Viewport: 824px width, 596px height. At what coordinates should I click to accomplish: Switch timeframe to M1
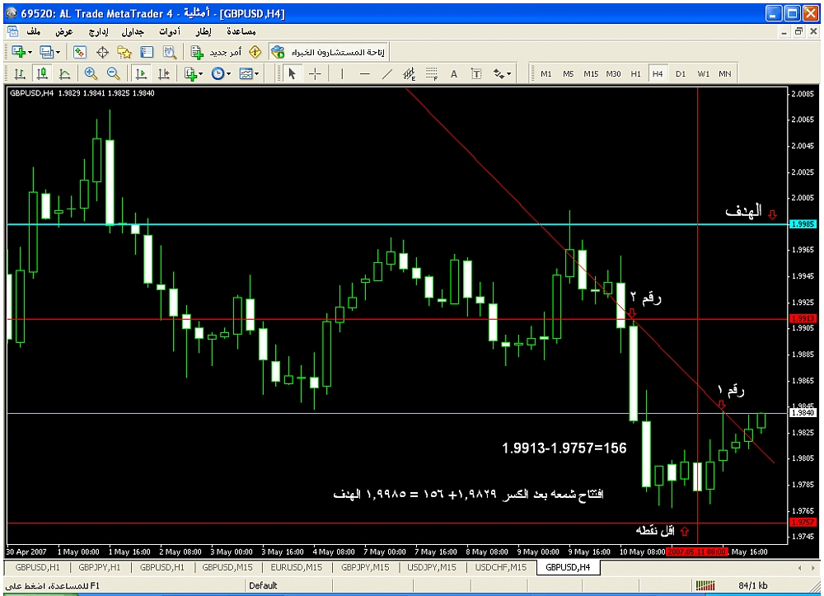(546, 73)
